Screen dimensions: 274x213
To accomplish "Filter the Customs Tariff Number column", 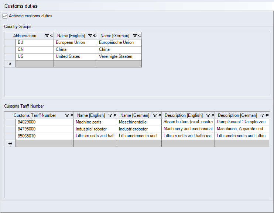I will pyautogui.click(x=67, y=115).
